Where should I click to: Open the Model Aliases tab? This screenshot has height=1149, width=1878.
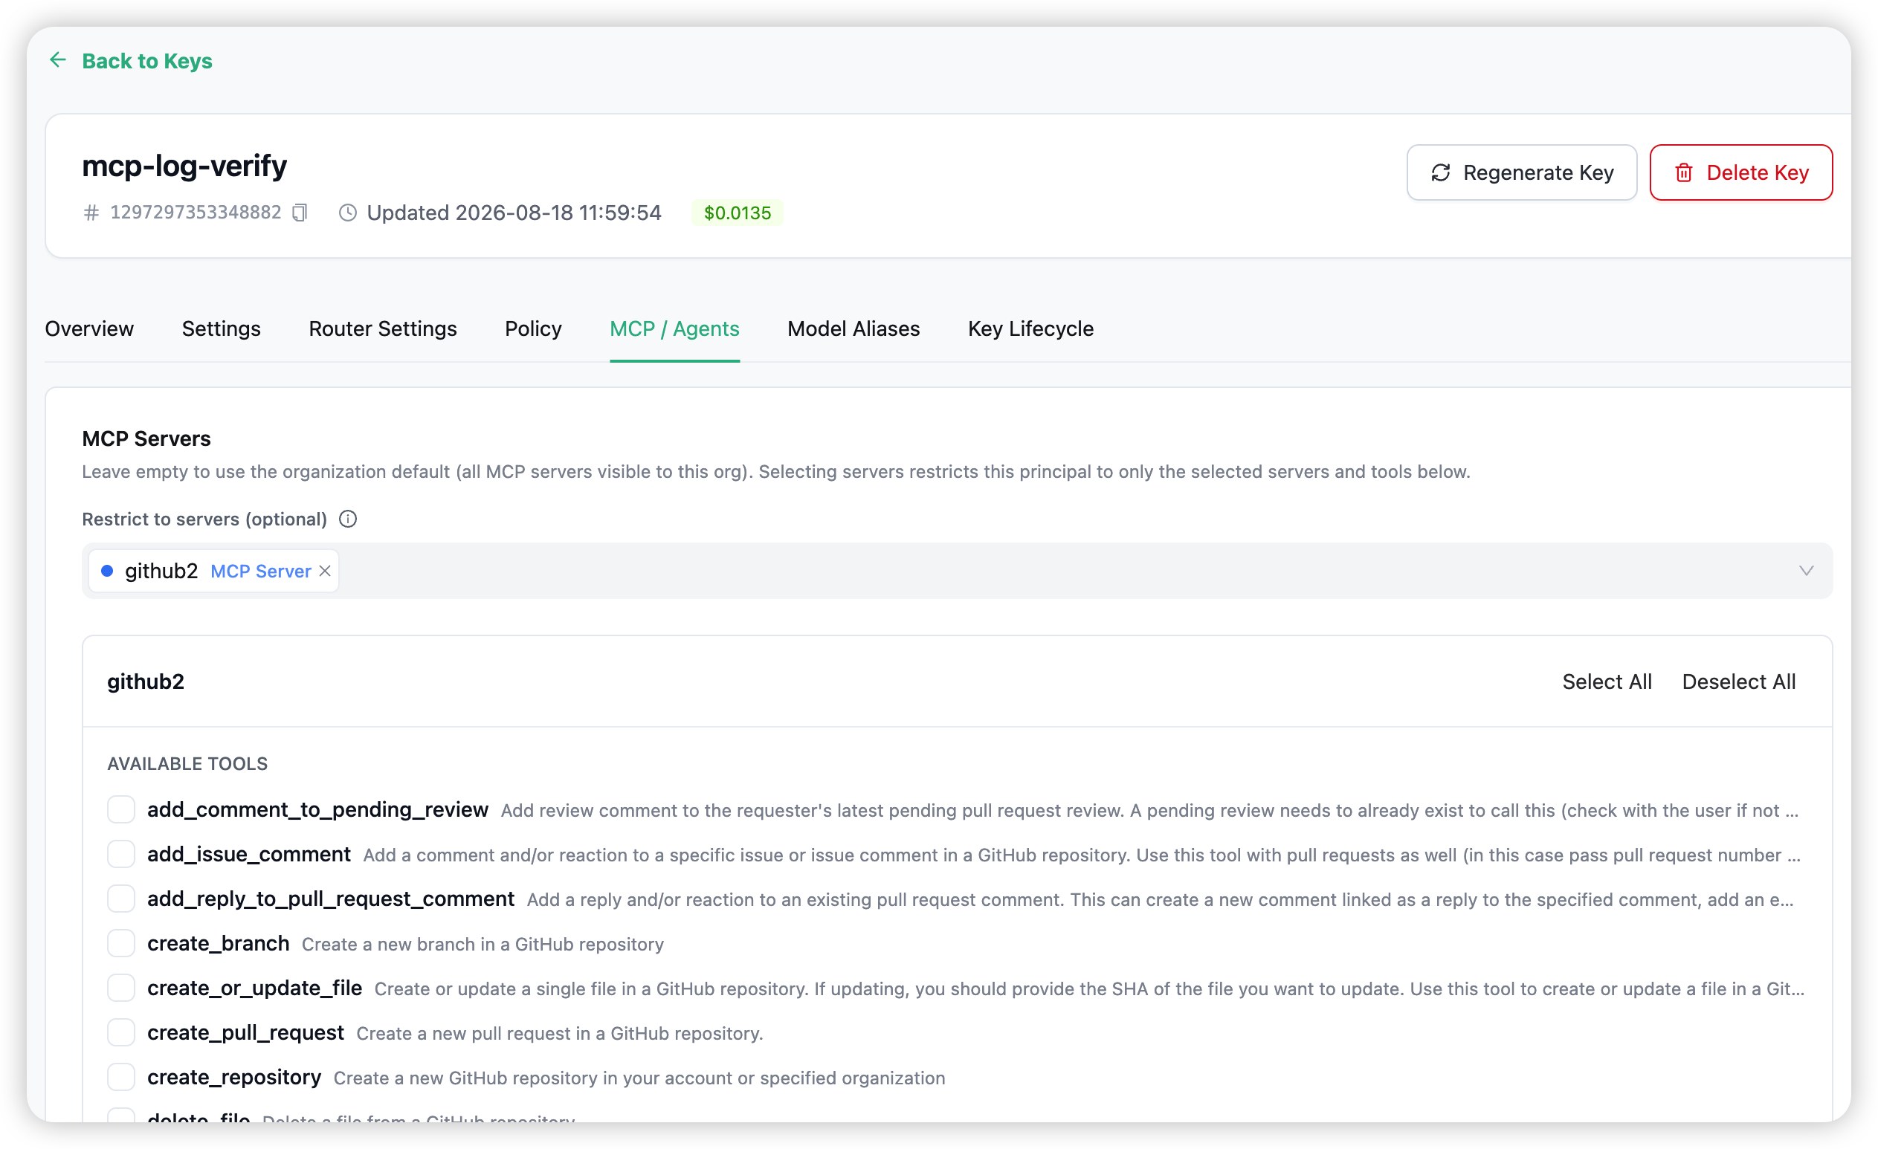(854, 328)
